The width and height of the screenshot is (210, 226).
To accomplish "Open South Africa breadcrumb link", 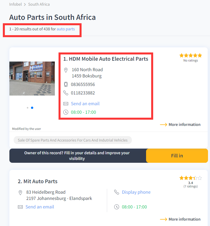I will coord(39,4).
